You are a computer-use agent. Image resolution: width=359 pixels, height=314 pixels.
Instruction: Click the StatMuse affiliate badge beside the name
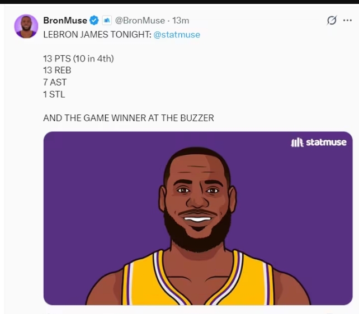[107, 21]
